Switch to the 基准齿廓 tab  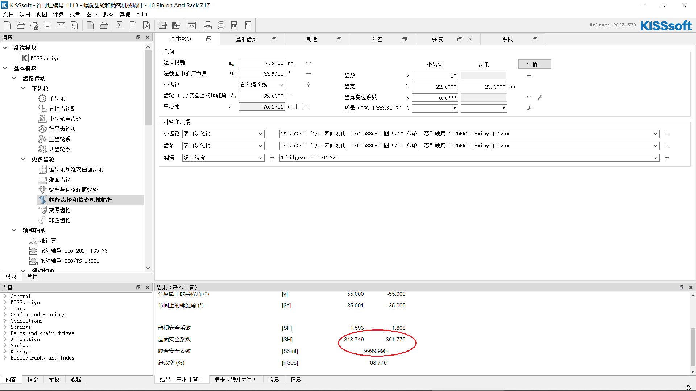[x=246, y=39]
